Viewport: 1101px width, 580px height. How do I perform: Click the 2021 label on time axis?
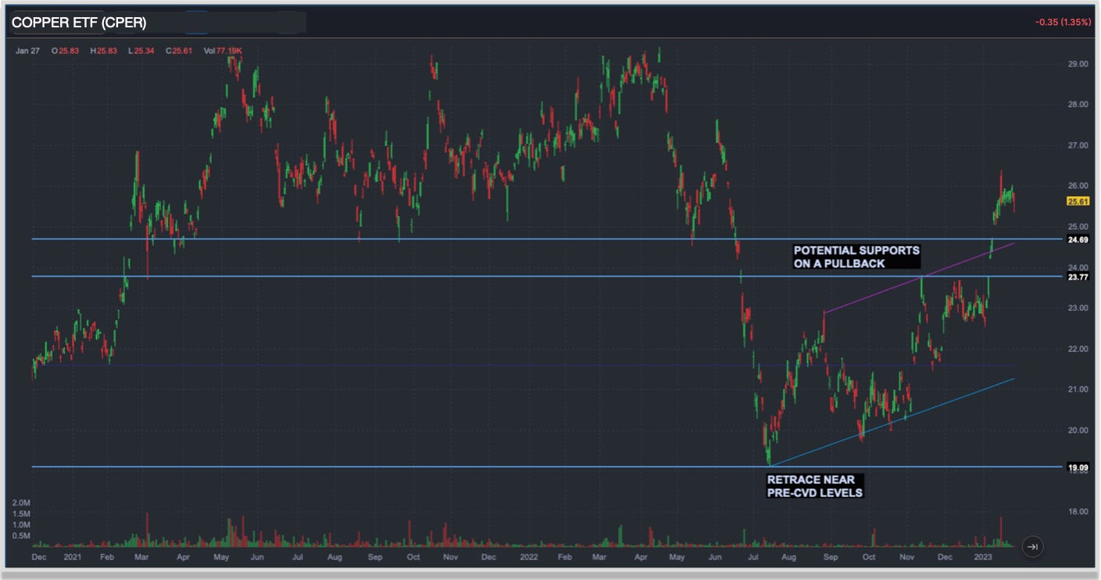73,558
